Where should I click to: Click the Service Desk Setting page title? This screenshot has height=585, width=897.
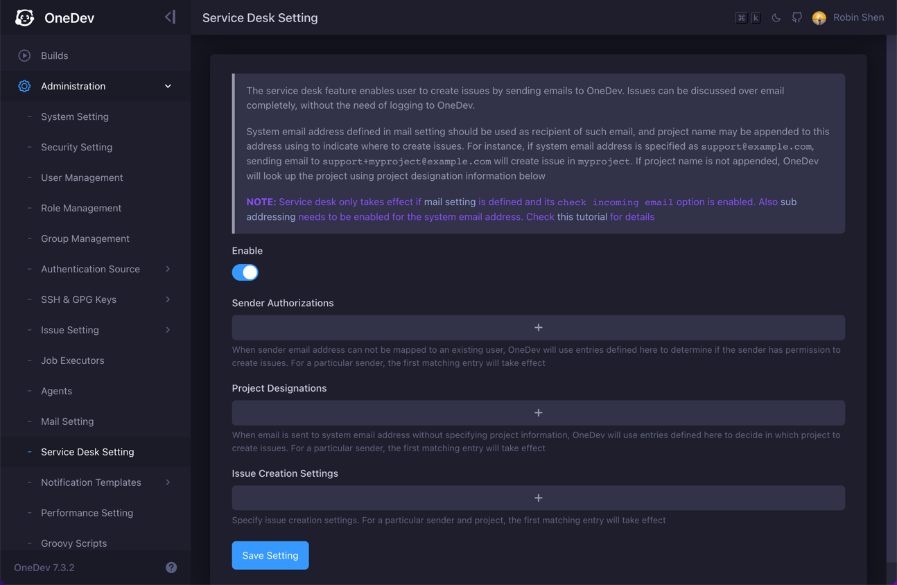(x=260, y=18)
